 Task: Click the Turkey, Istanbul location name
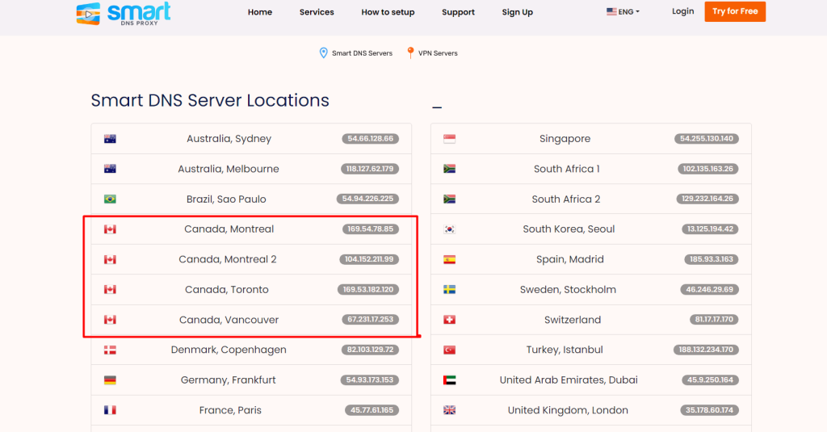tap(565, 350)
